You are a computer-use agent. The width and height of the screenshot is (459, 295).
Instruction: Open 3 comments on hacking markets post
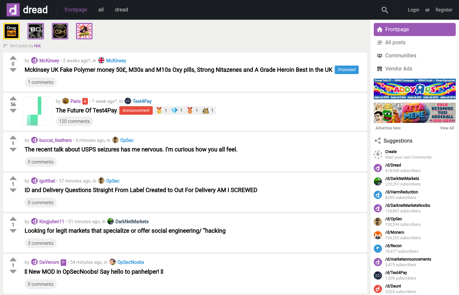(x=41, y=243)
